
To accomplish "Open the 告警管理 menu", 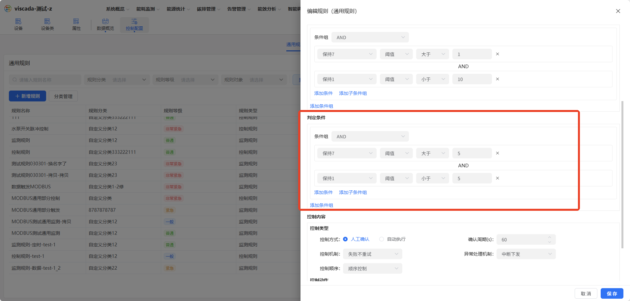I will (239, 9).
